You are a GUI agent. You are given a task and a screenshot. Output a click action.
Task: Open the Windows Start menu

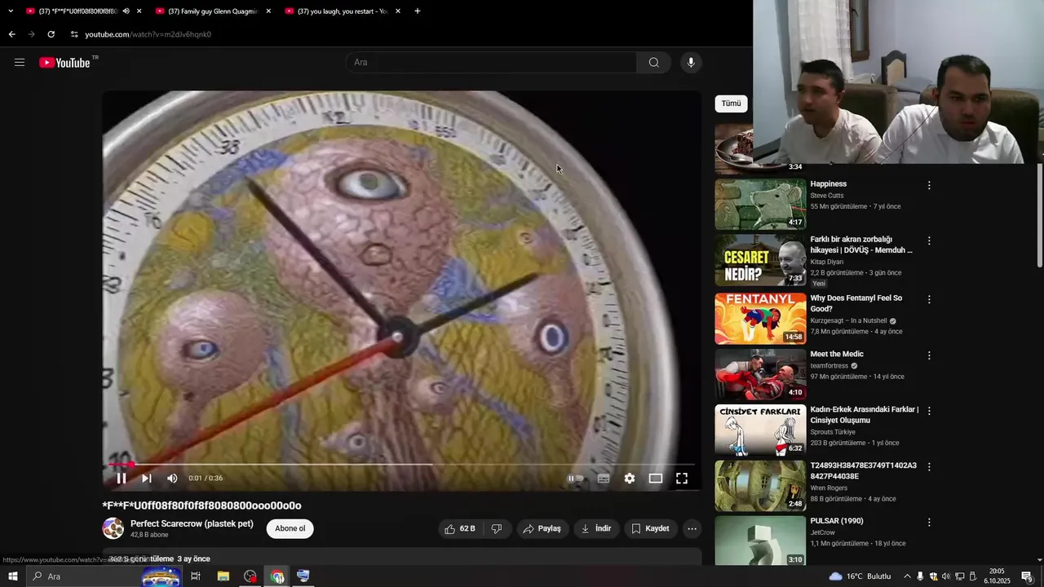pyautogui.click(x=12, y=576)
